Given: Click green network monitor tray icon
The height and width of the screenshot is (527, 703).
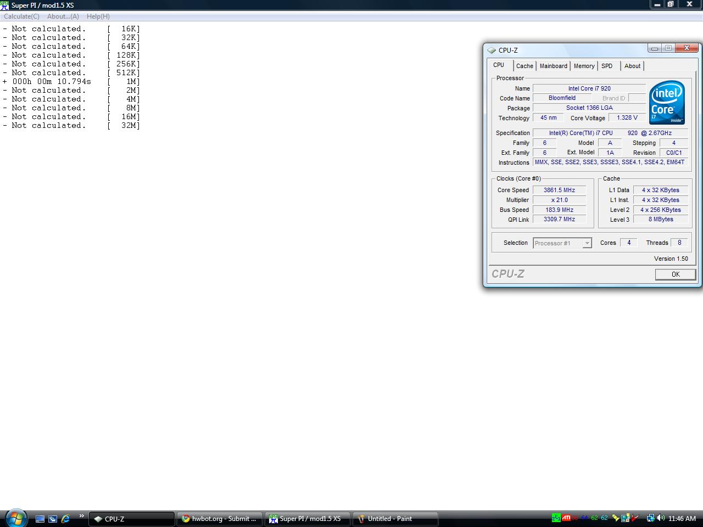Looking at the screenshot, I should click(x=556, y=518).
